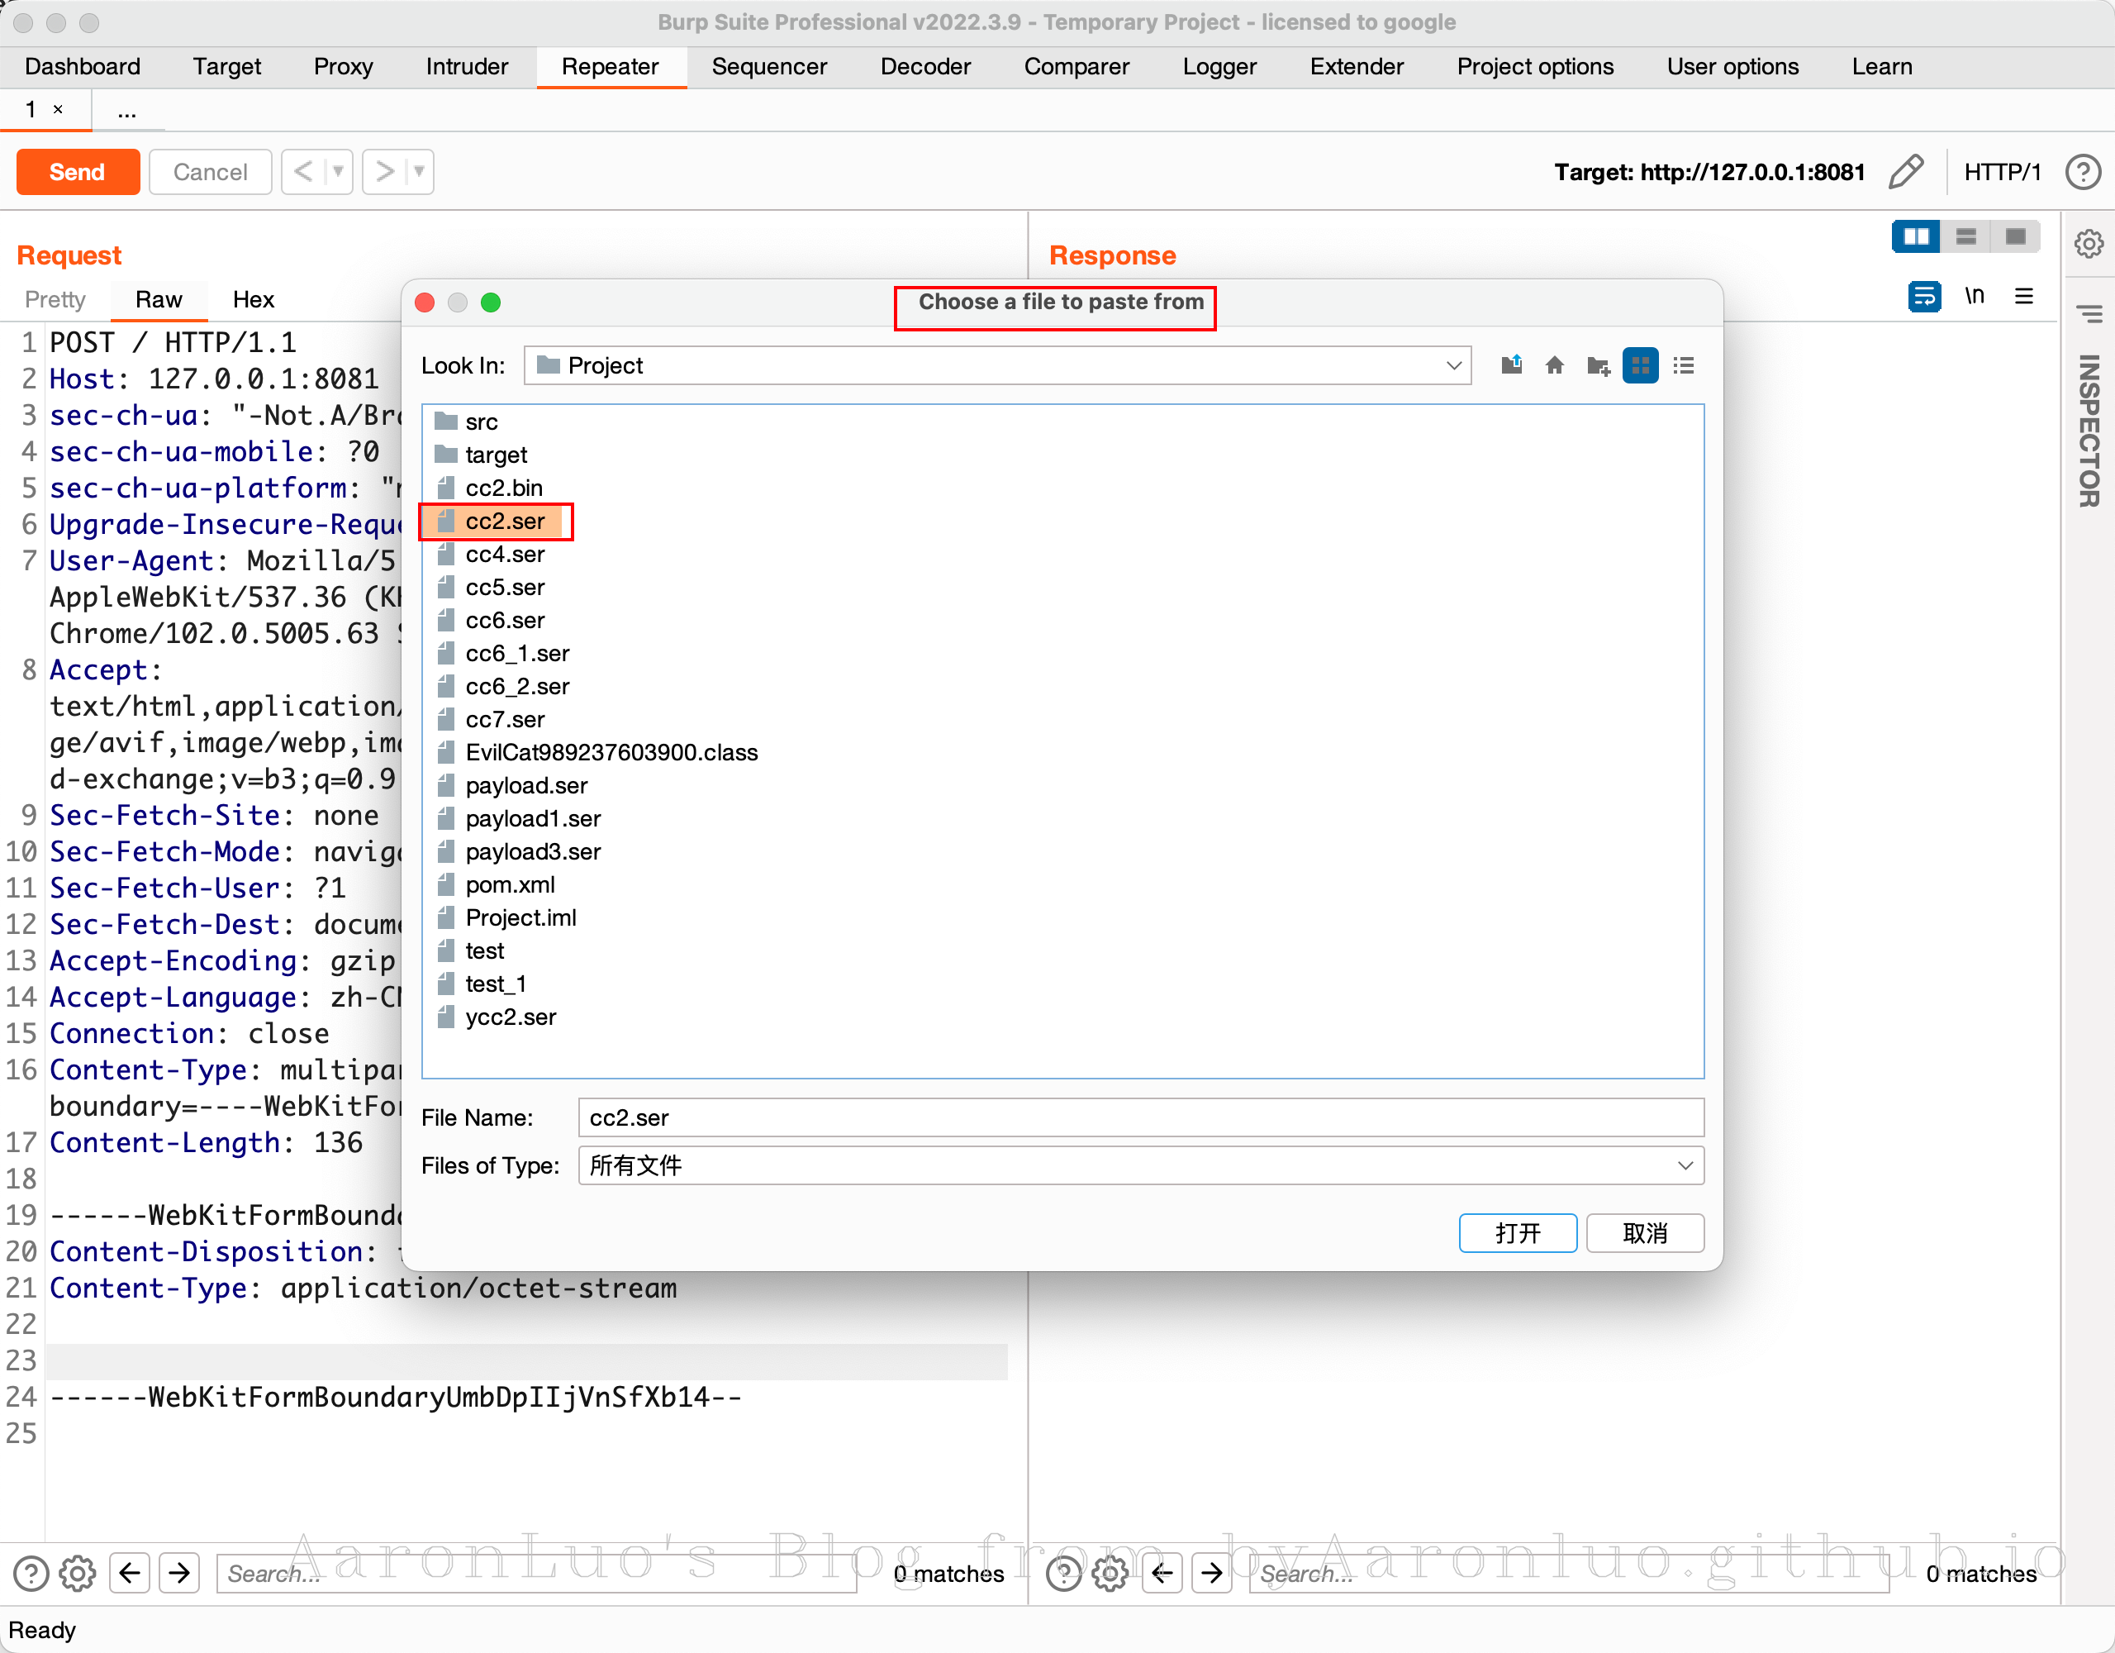Open the Files of Type dropdown
Viewport: 2115px width, 1653px height.
[1684, 1165]
